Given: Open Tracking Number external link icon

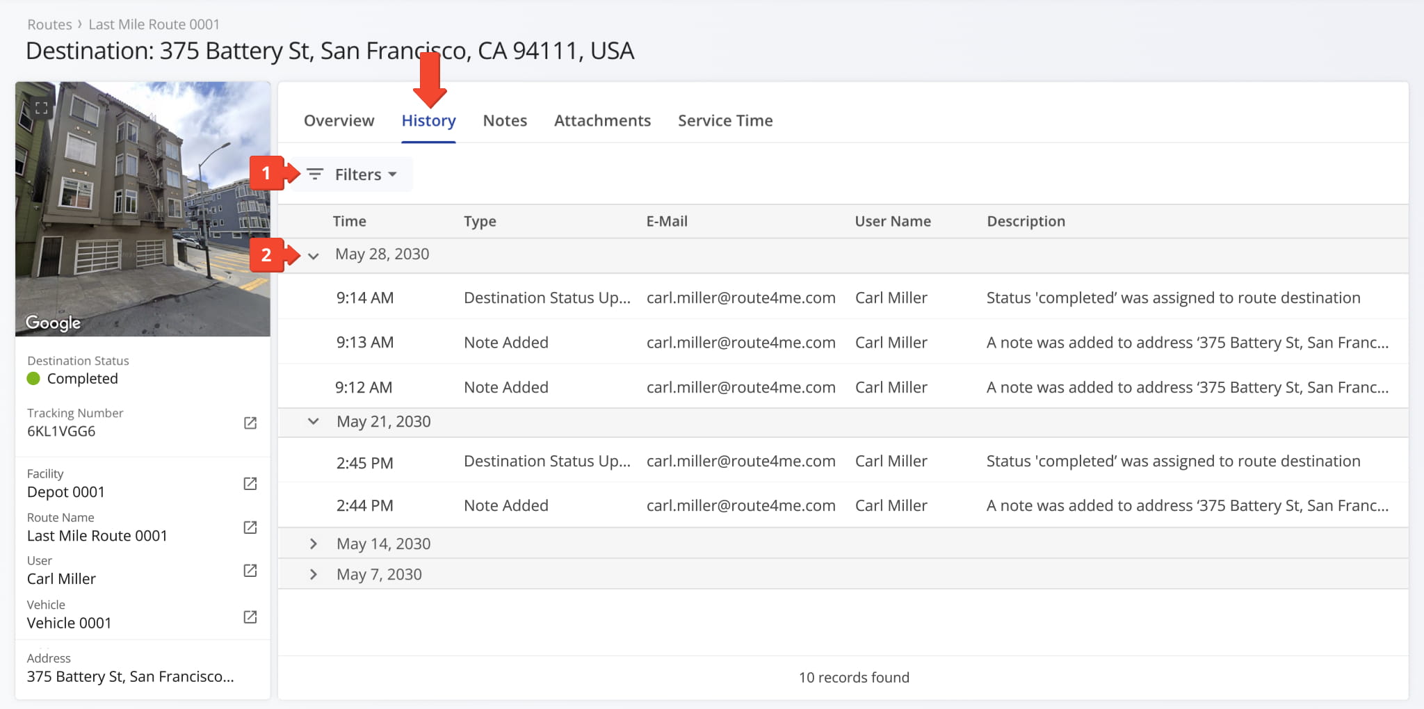Looking at the screenshot, I should (250, 423).
